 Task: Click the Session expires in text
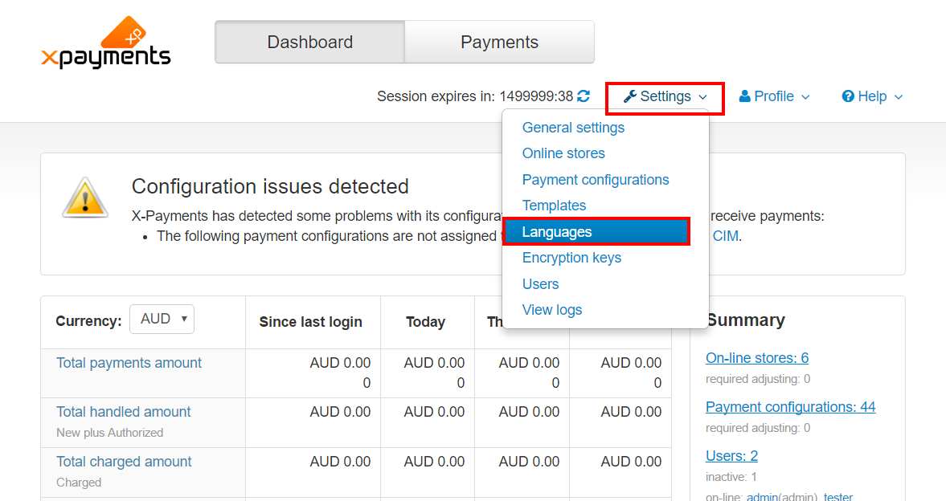point(475,96)
